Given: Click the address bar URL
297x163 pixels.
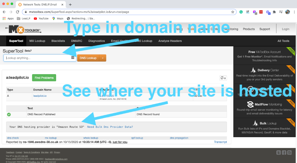Looking at the screenshot, I should coord(79,12).
